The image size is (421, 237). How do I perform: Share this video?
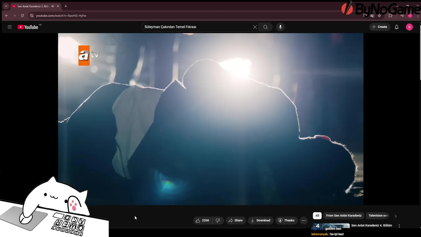coord(235,221)
